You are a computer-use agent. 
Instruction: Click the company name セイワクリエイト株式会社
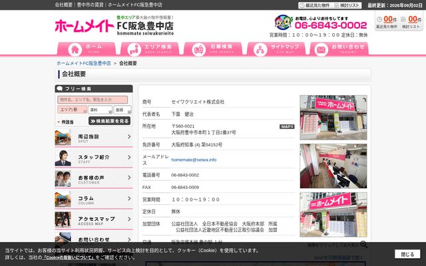198,102
